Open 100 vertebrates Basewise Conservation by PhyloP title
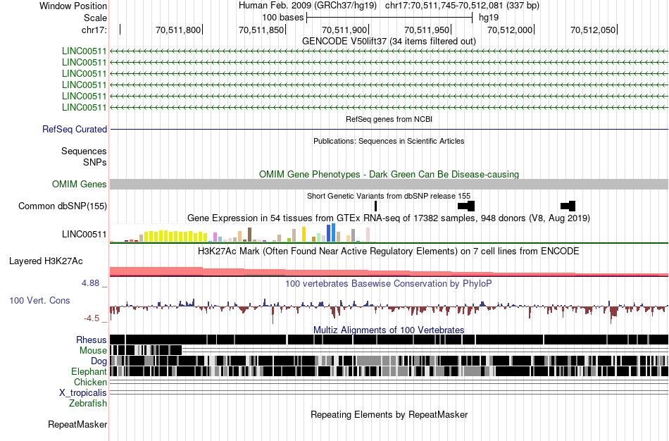The image size is (669, 441). coord(389,283)
